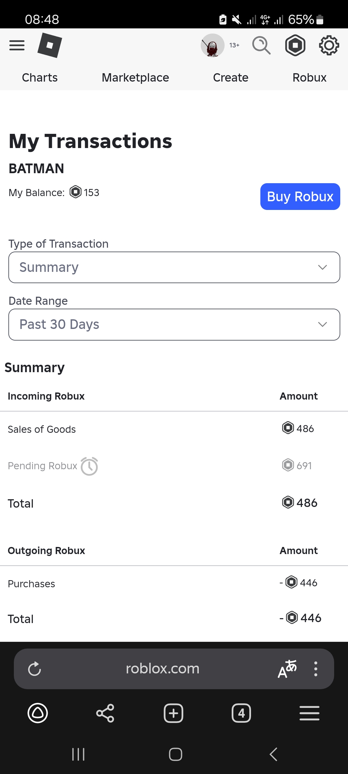The height and width of the screenshot is (774, 348).
Task: Tap the search magnifier icon
Action: 261,45
